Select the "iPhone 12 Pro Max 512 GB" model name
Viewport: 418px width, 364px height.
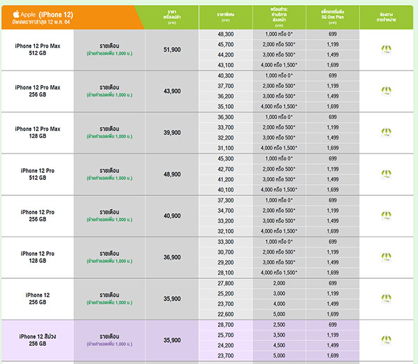click(38, 50)
